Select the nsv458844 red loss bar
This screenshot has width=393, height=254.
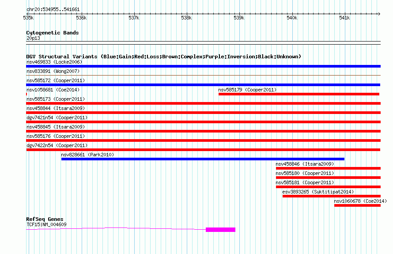203,113
